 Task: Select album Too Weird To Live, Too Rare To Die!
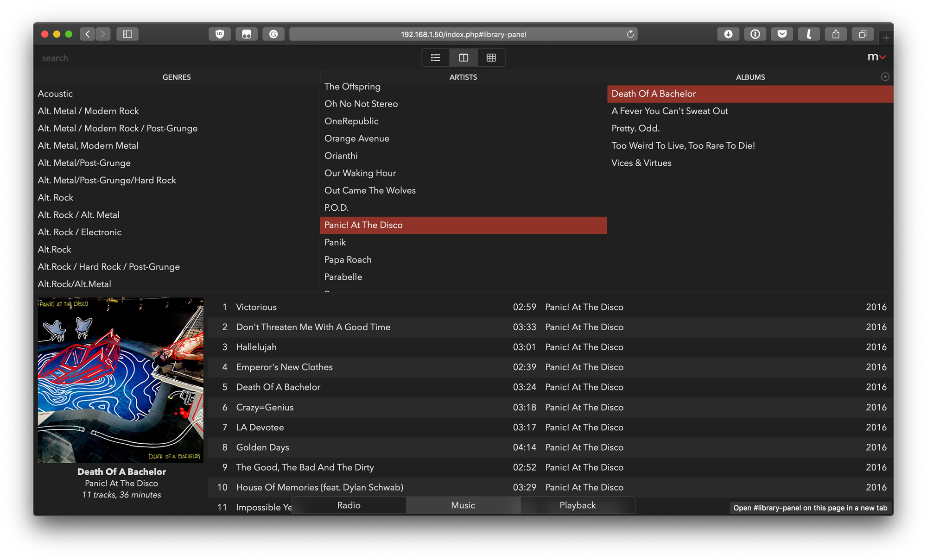[750, 145]
